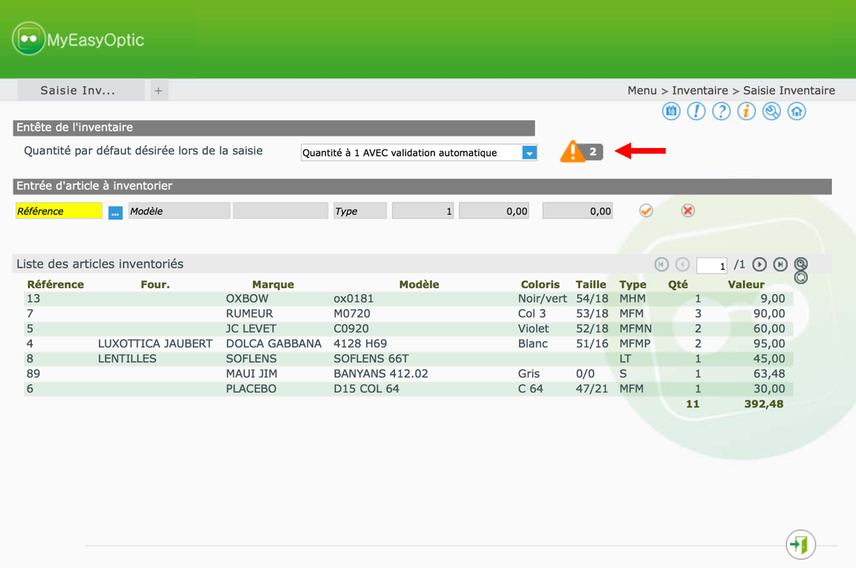
Task: Click the Valeur column header
Action: coord(746,285)
